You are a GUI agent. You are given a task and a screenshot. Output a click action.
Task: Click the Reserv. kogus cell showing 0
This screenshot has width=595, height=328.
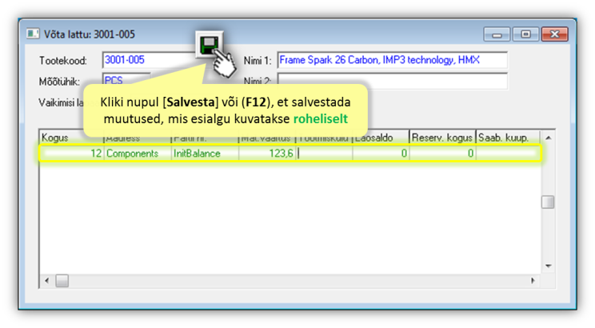click(442, 154)
